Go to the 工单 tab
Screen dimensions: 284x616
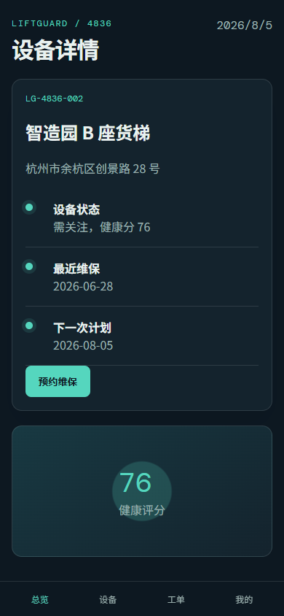pyautogui.click(x=176, y=600)
